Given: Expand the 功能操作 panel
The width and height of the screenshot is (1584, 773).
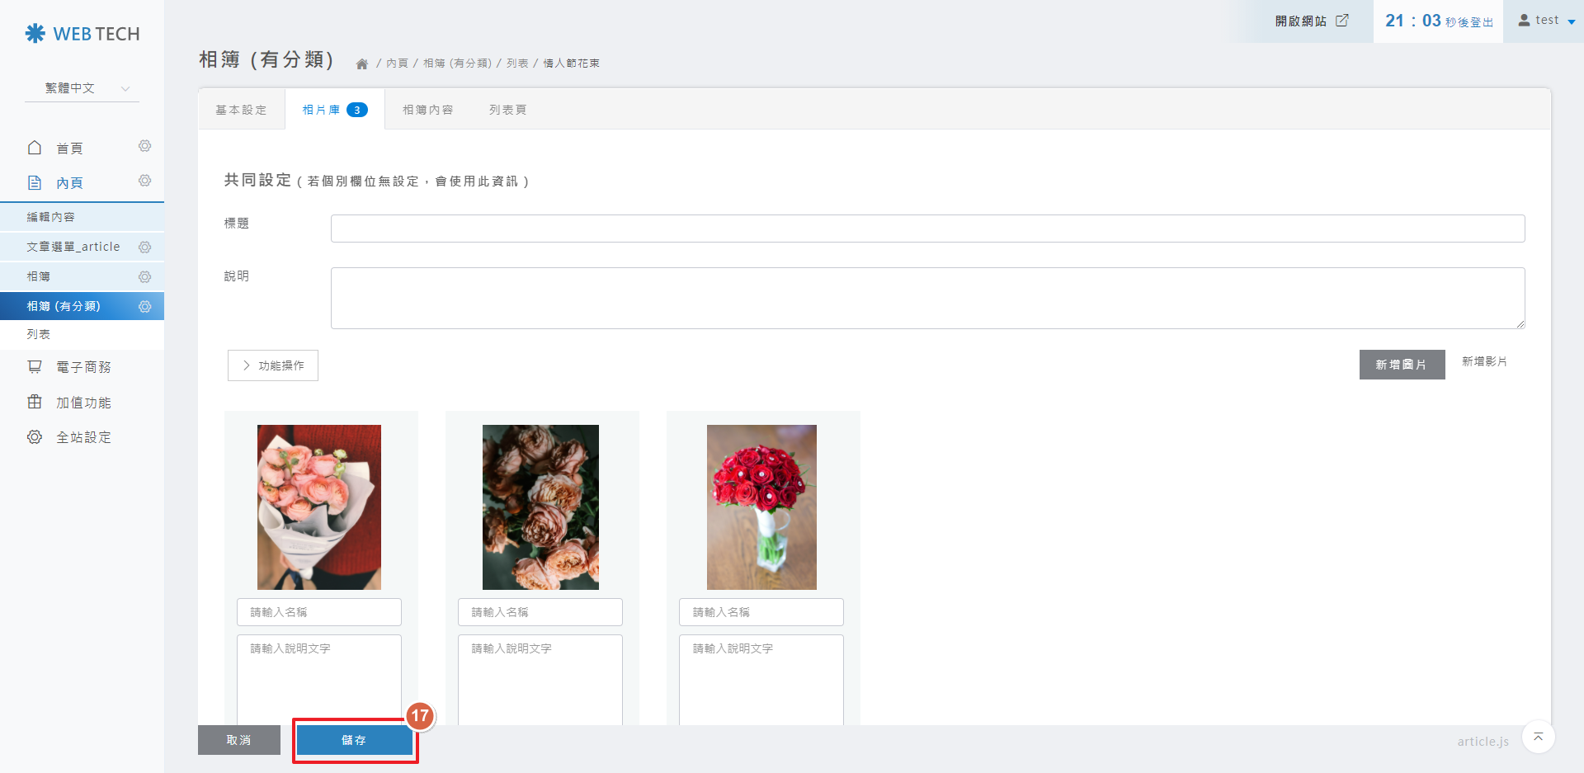Looking at the screenshot, I should (x=273, y=365).
